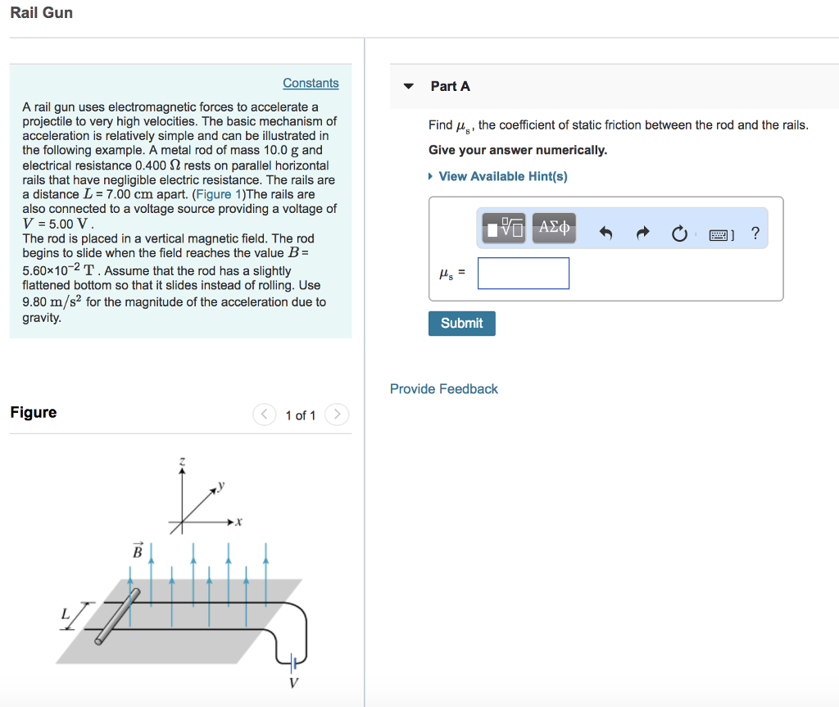Open the Greek symbols palette
Viewport: 839px width, 707px height.
tap(554, 229)
